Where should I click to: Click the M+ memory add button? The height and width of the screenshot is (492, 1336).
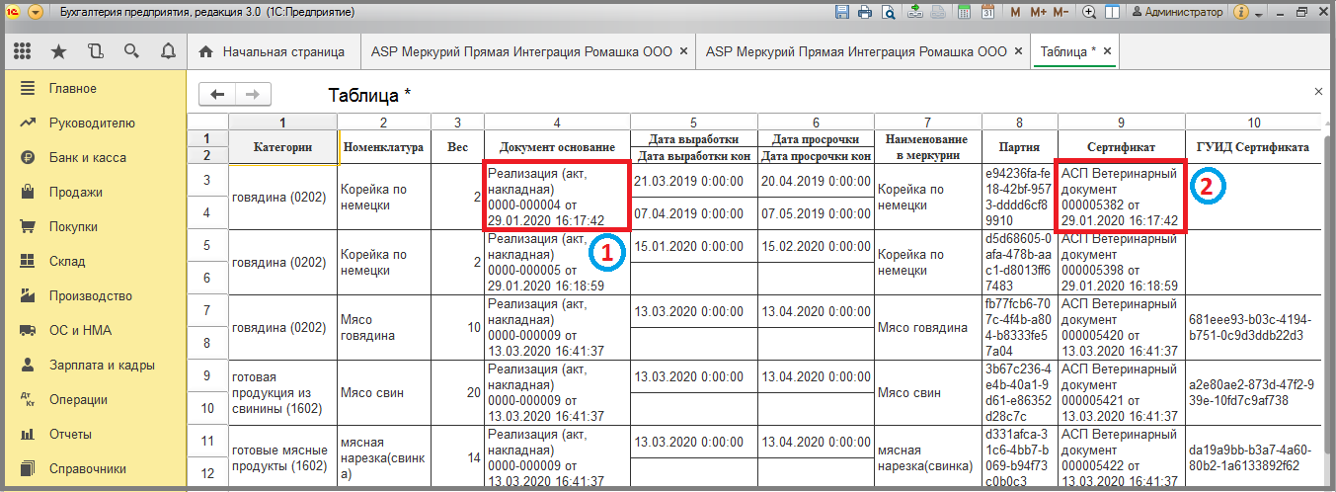pyautogui.click(x=1038, y=13)
